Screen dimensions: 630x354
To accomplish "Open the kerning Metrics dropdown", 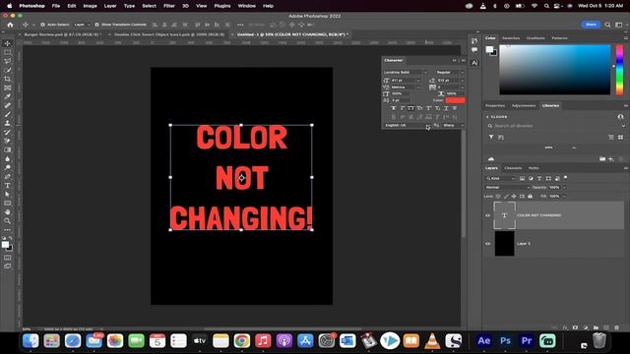I will (x=418, y=88).
